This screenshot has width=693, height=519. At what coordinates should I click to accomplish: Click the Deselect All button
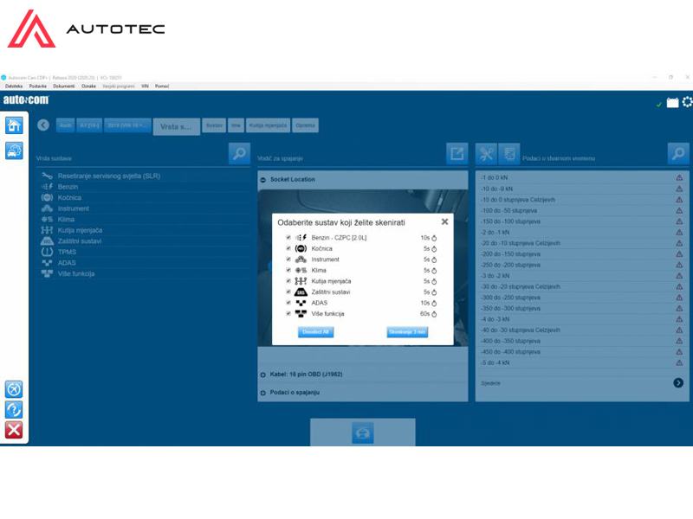point(315,332)
